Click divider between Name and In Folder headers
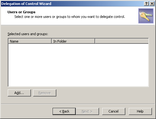This screenshot has height=119, width=156. 51,41
